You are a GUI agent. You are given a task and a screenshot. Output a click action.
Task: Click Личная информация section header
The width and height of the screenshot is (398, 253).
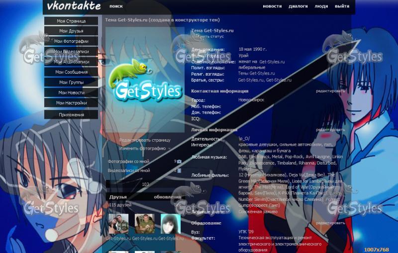tap(214, 130)
